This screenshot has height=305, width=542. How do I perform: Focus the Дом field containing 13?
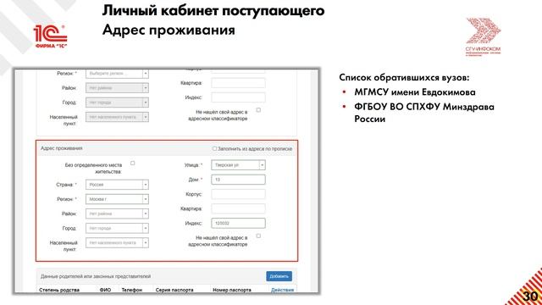pos(238,180)
